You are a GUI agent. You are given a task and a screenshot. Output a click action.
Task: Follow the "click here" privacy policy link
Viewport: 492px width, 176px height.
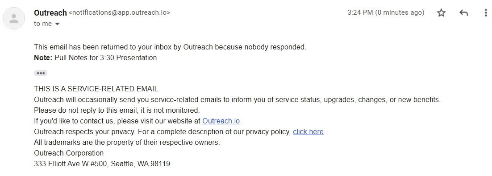click(308, 132)
